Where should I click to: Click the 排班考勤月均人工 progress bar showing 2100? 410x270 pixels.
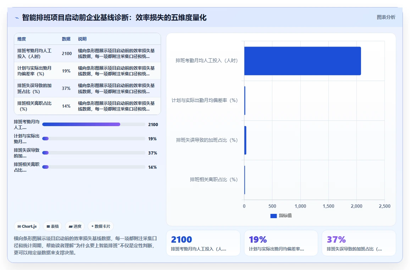94,124
